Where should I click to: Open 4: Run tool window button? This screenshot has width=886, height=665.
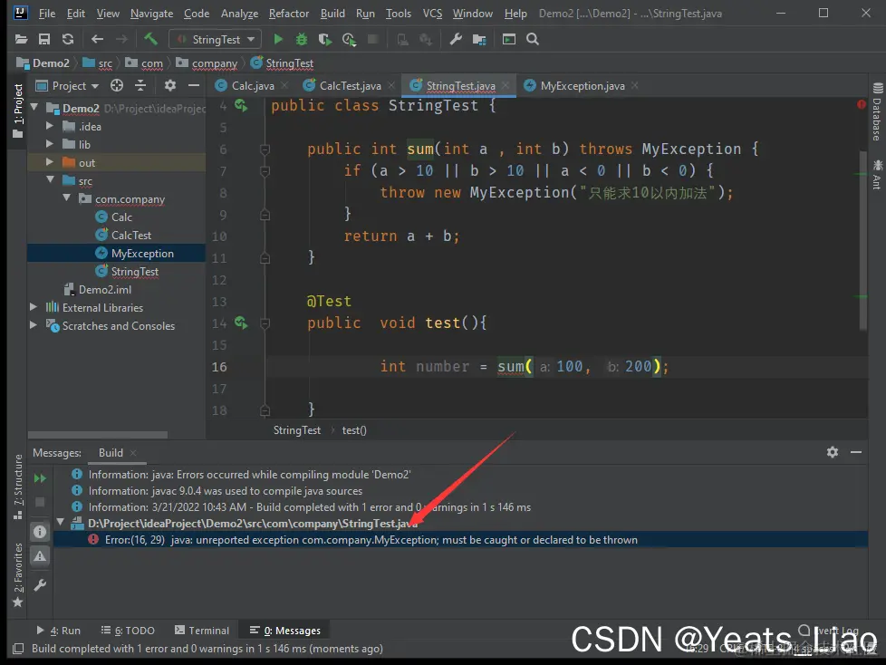(59, 630)
